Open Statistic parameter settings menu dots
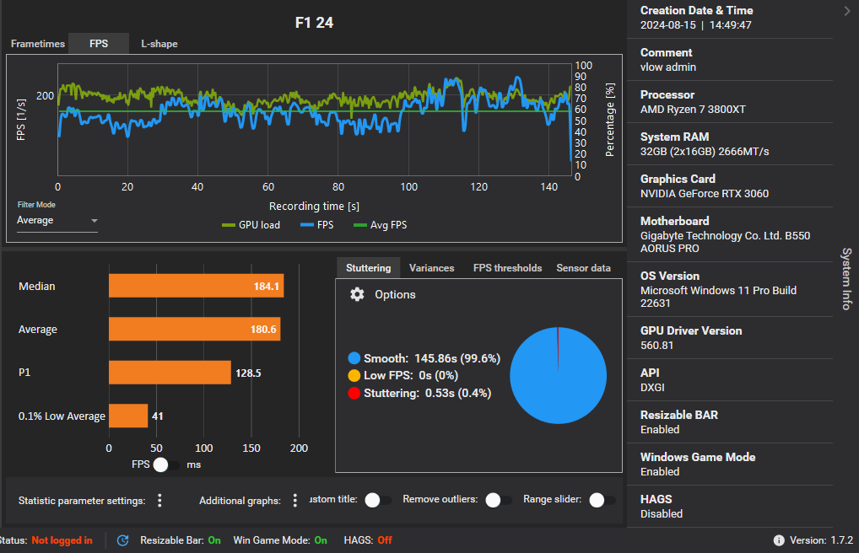 tap(159, 501)
